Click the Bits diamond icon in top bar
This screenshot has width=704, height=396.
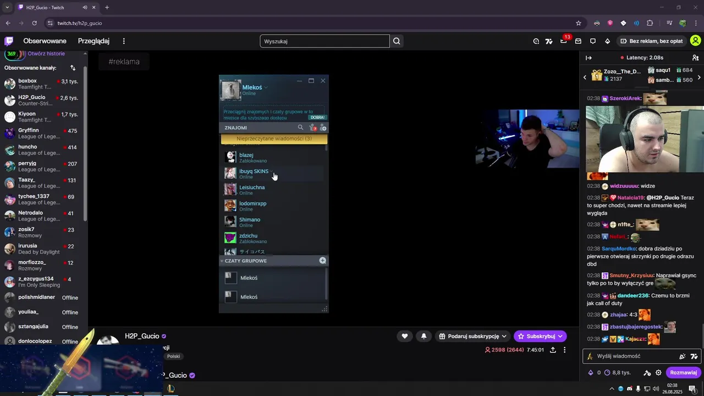607,41
